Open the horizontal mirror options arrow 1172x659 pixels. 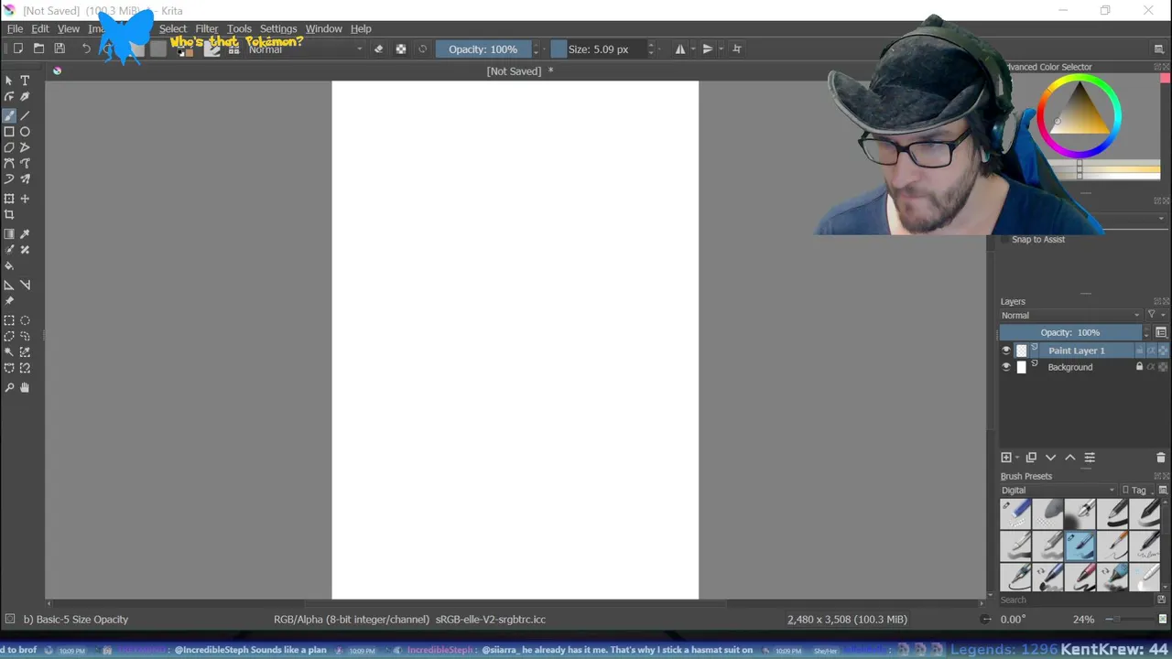(694, 49)
